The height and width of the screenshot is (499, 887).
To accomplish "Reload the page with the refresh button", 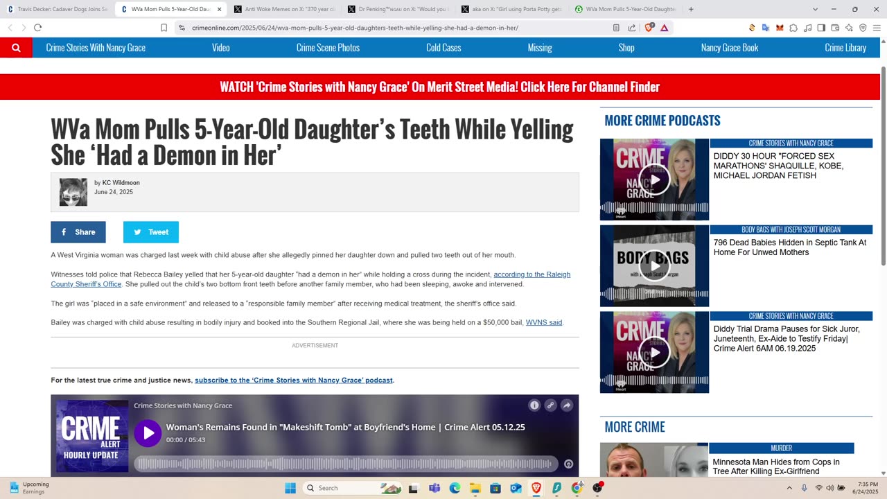I will click(37, 28).
